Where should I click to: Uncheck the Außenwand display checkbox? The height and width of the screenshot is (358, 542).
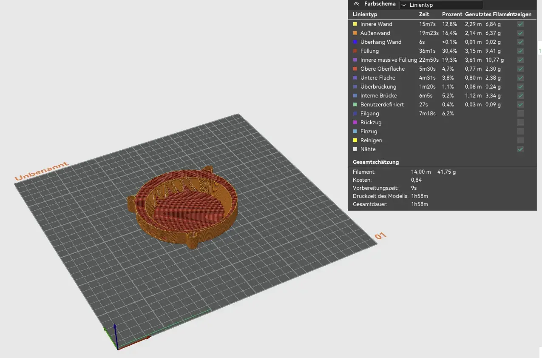[x=520, y=33]
